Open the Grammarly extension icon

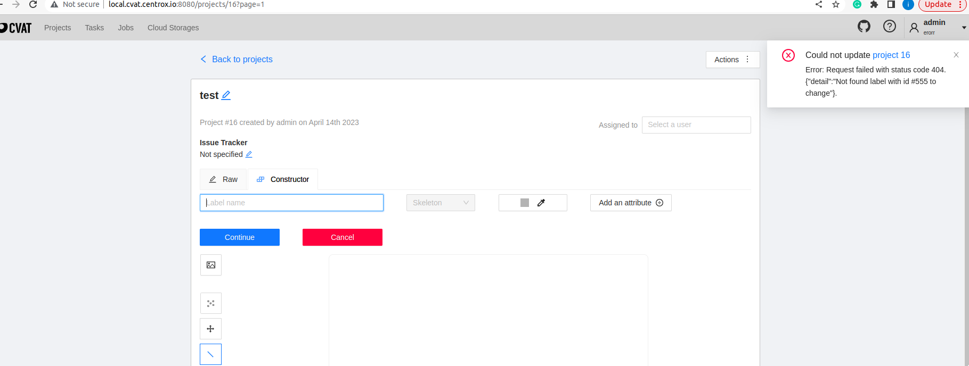coord(857,4)
